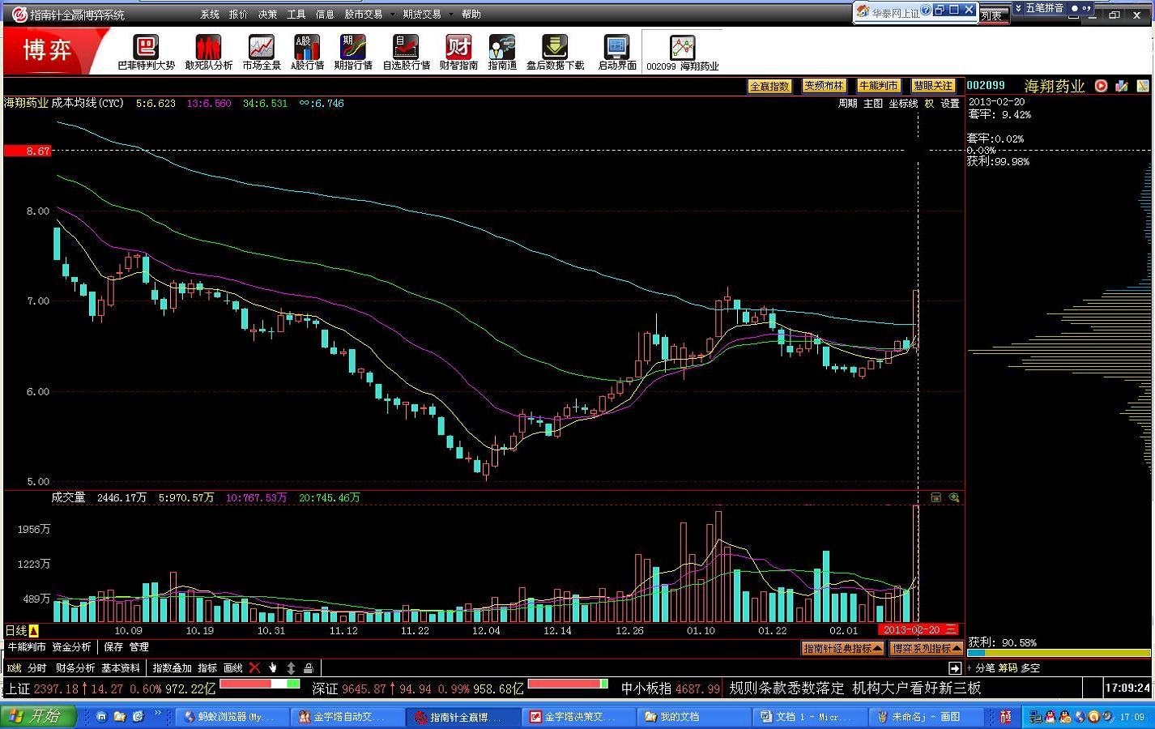Open 周期 period selector

(847, 104)
